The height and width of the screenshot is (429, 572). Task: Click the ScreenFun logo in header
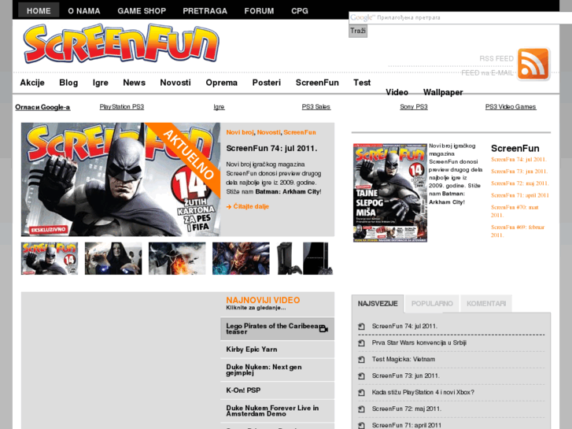pyautogui.click(x=121, y=44)
